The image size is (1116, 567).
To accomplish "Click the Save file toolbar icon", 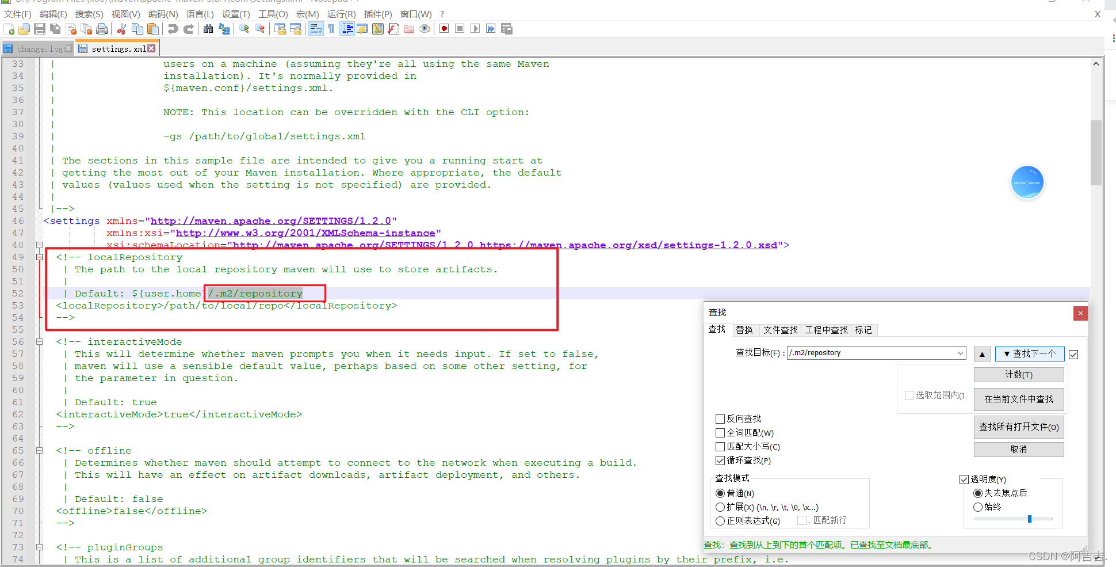I will point(40,29).
